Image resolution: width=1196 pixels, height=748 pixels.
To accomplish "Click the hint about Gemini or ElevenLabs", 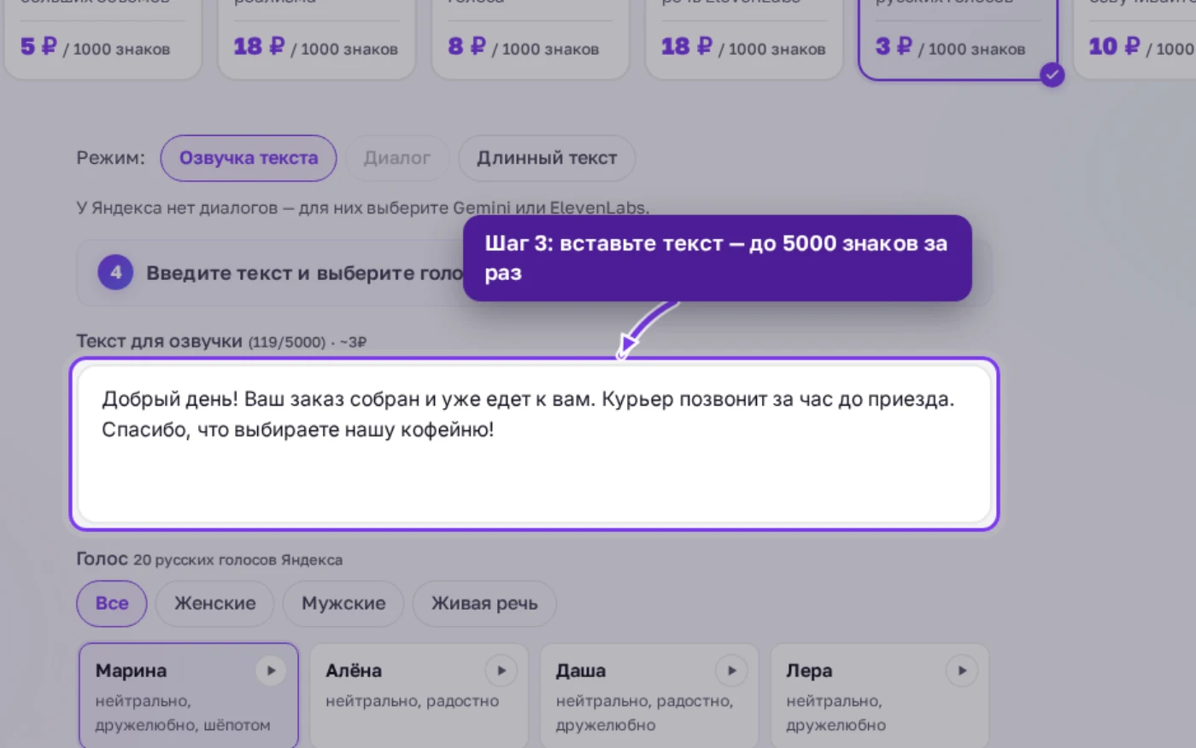I will point(363,207).
